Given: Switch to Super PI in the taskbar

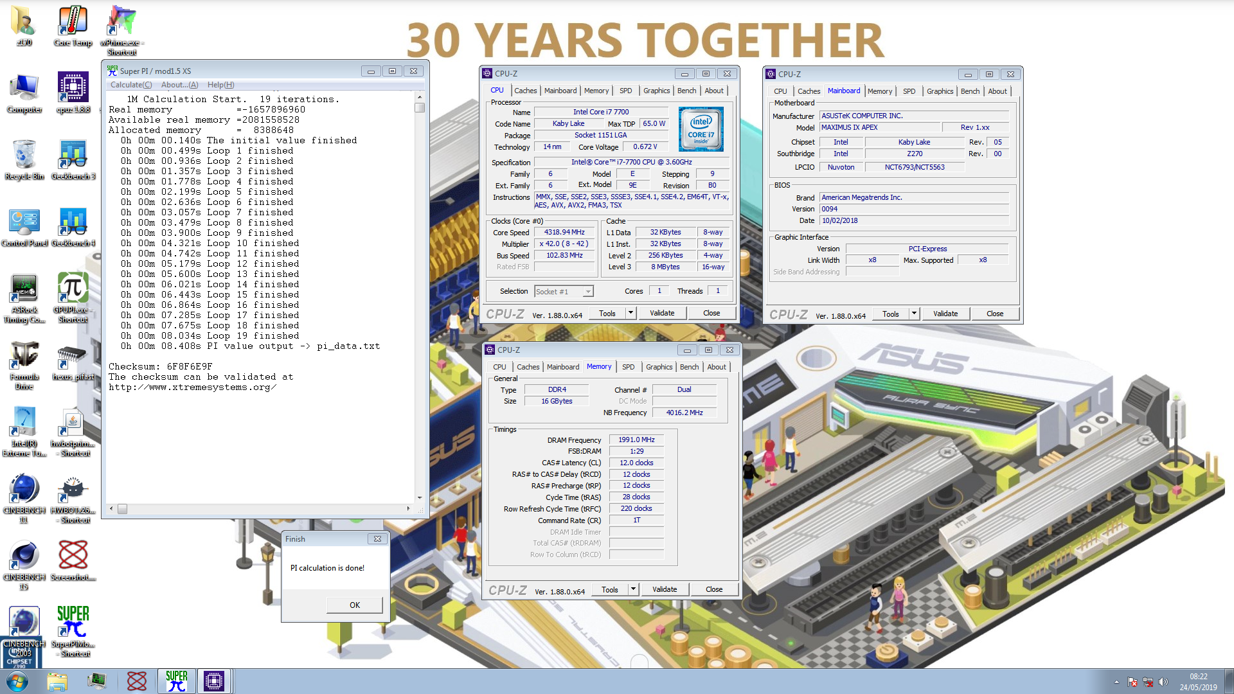Looking at the screenshot, I should [176, 681].
